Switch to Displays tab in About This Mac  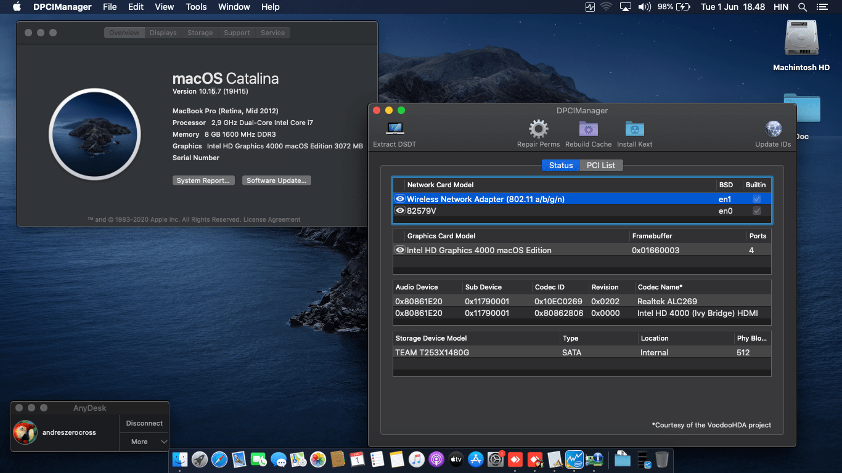pyautogui.click(x=163, y=33)
